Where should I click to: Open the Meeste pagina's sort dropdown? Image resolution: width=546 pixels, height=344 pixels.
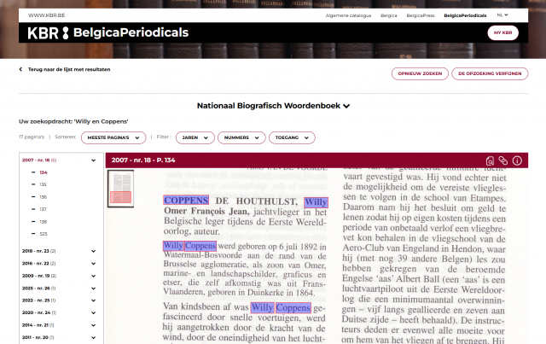pyautogui.click(x=113, y=137)
